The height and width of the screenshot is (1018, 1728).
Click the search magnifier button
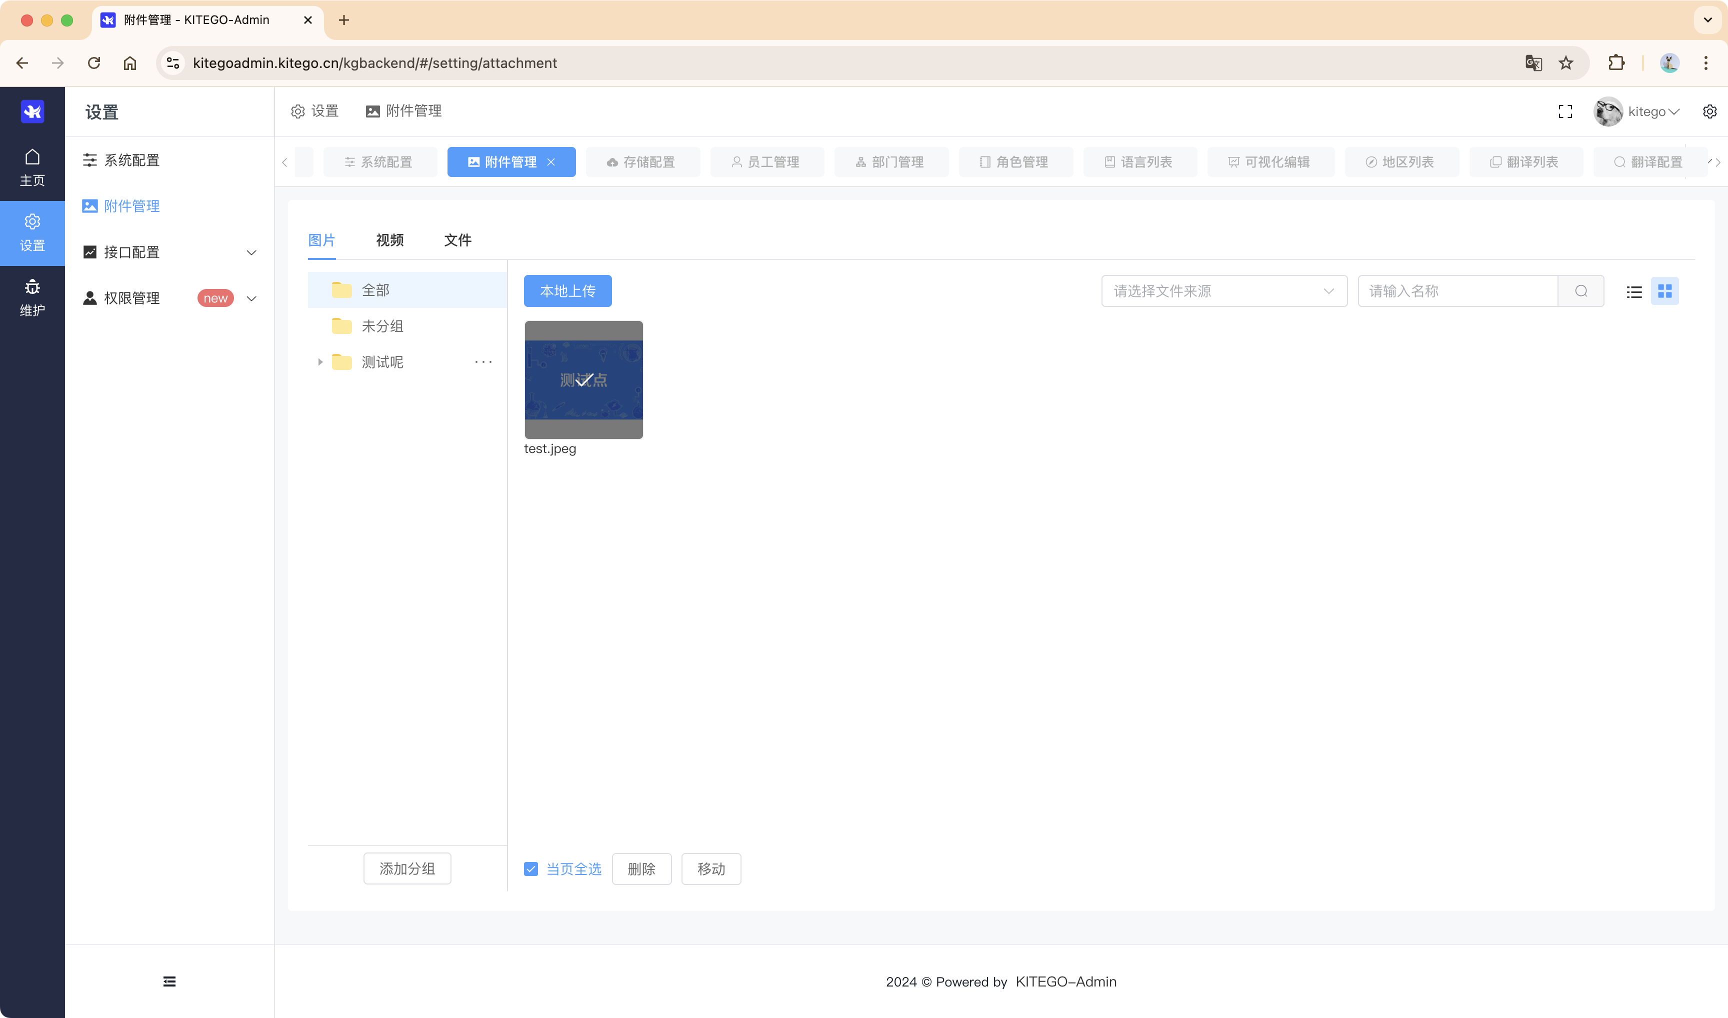point(1580,291)
